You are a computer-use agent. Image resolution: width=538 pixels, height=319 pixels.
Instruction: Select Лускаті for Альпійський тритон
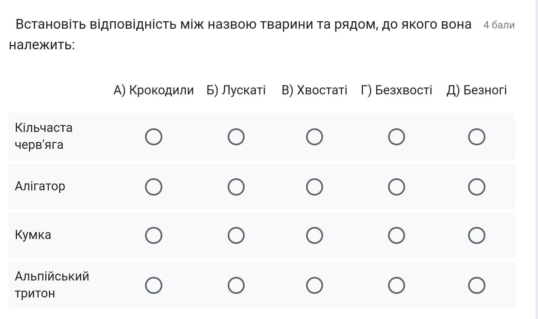[x=236, y=285]
